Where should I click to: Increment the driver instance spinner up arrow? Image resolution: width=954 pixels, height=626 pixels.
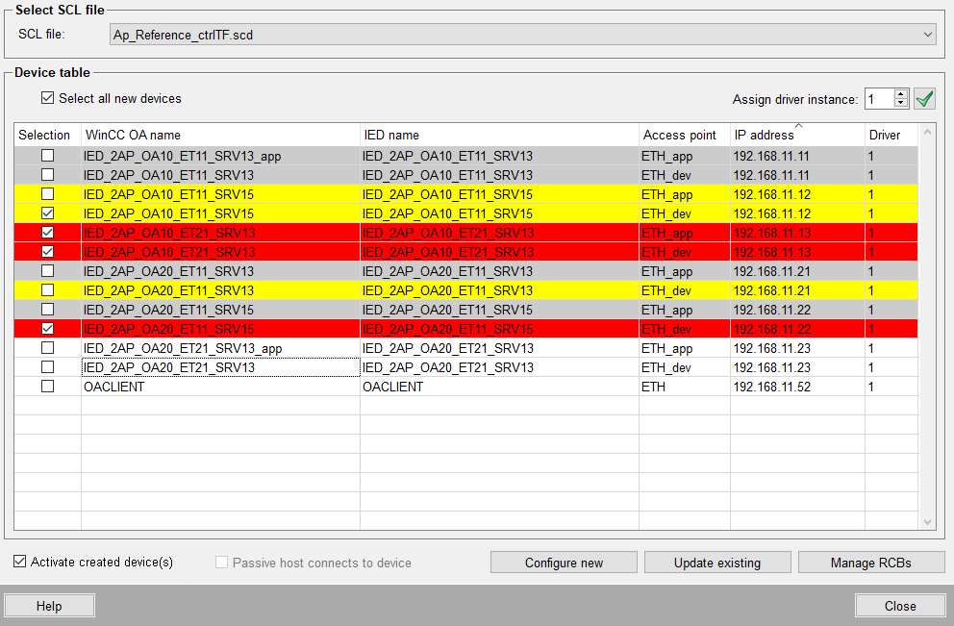tap(900, 94)
